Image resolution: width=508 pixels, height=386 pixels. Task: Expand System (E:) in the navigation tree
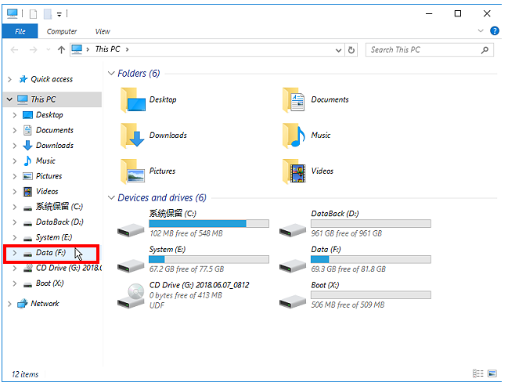pos(15,238)
